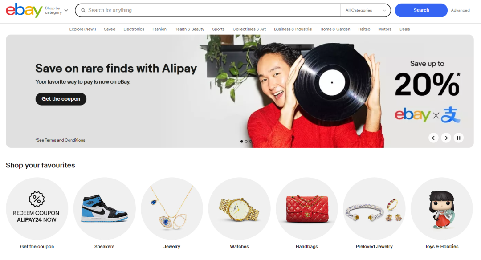481x260 pixels.
Task: Open the Sneakers category thumbnail
Action: coord(104,208)
